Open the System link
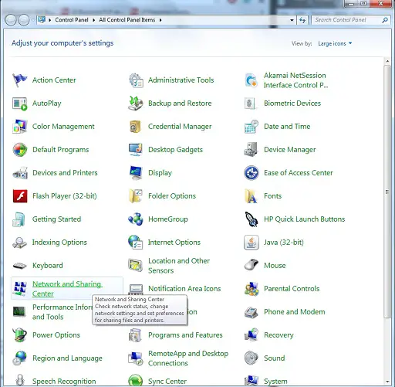The width and height of the screenshot is (395, 387). click(275, 382)
